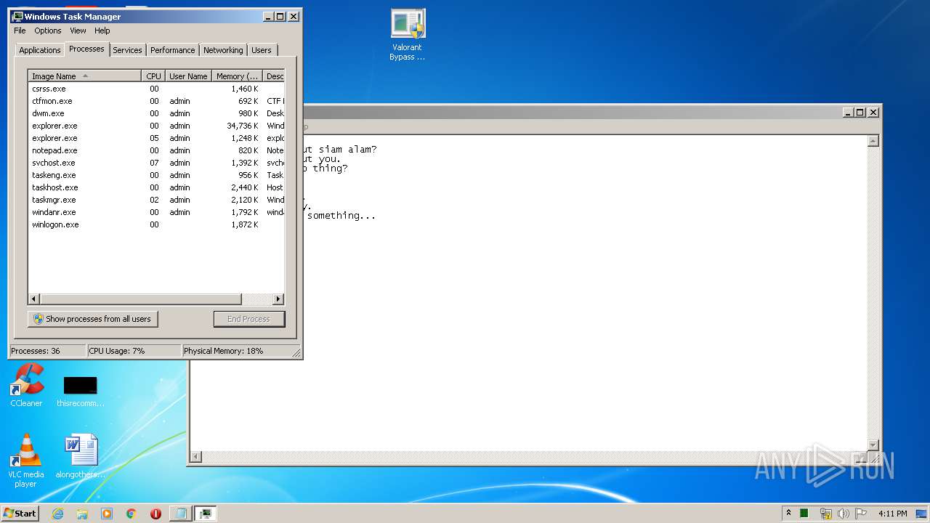The width and height of the screenshot is (930, 523).
Task: Launch Windows Media Player from taskbar
Action: pos(107,514)
